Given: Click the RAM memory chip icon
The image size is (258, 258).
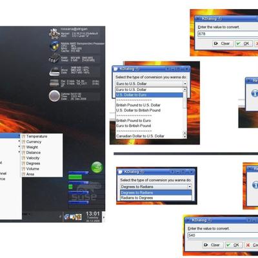Looking at the screenshot, I should click(54, 59).
